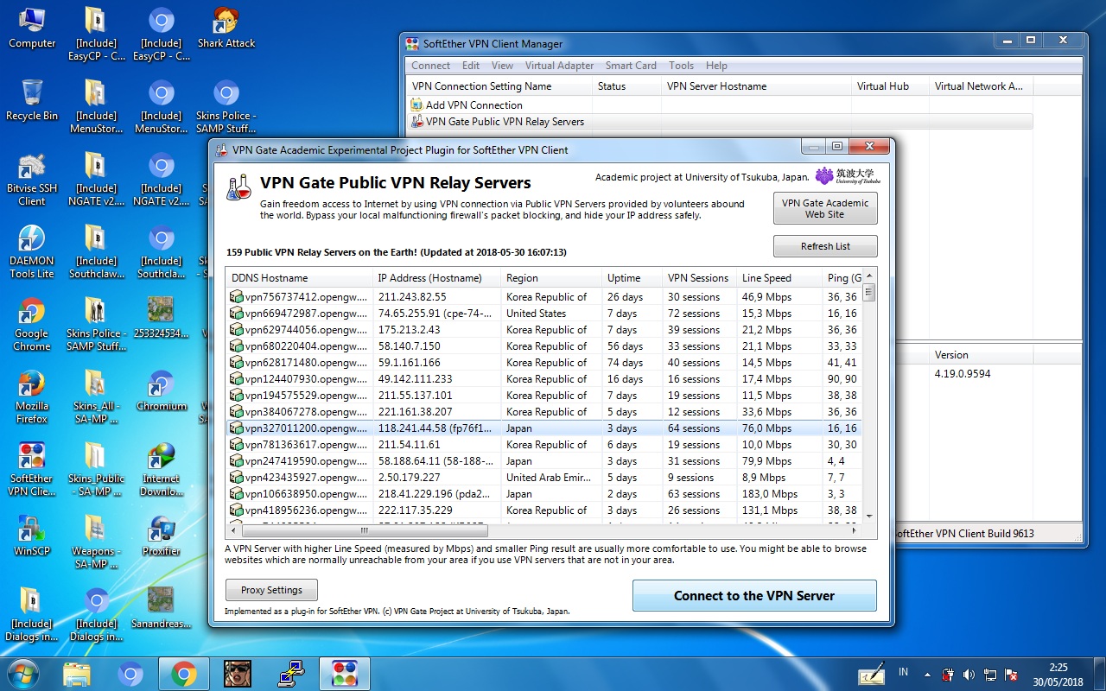Select the [Include] NGATE v2 folder icon
The image size is (1106, 691).
coord(97,180)
